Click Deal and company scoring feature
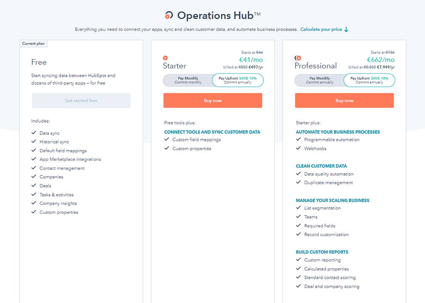 (x=332, y=286)
